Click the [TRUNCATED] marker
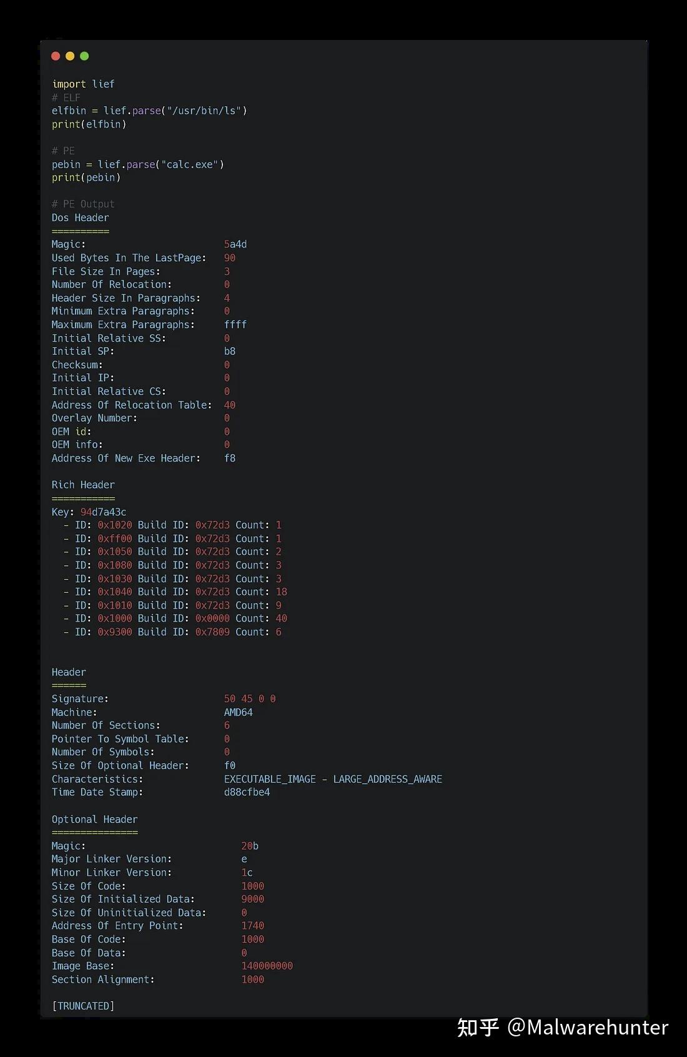This screenshot has width=687, height=1057. click(x=83, y=1006)
